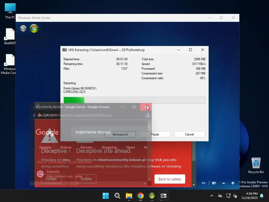Image resolution: width=269 pixels, height=202 pixels.
Task: Click the steamcommunity.tubson.pl warning text
Action: (122, 160)
